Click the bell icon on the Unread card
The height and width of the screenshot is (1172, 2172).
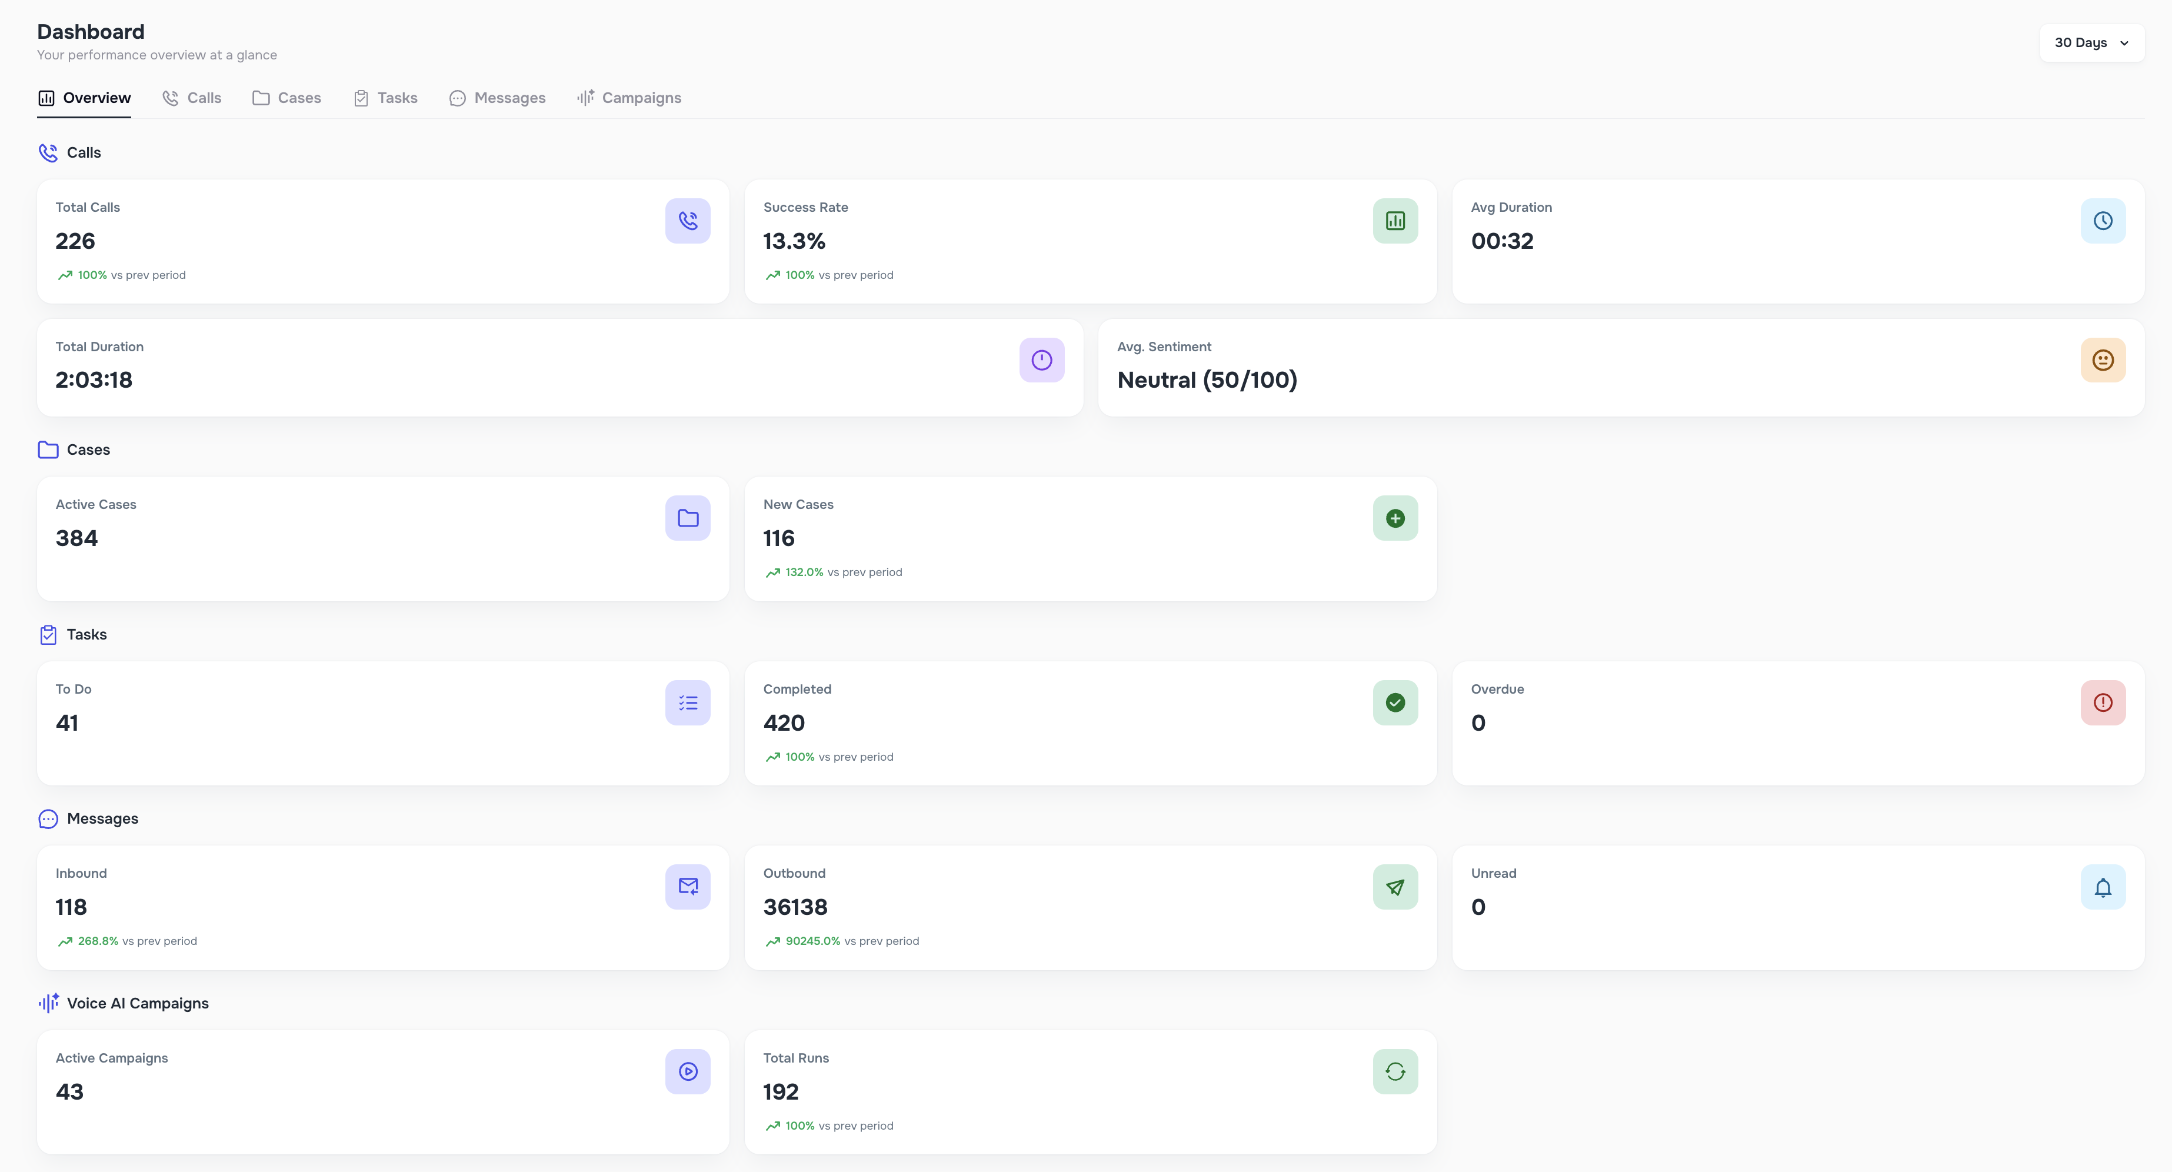[x=2103, y=887]
